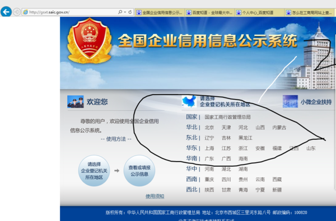Image resolution: width=336 pixels, height=221 pixels.
Task: Select 青海 region
Action: tap(243, 190)
